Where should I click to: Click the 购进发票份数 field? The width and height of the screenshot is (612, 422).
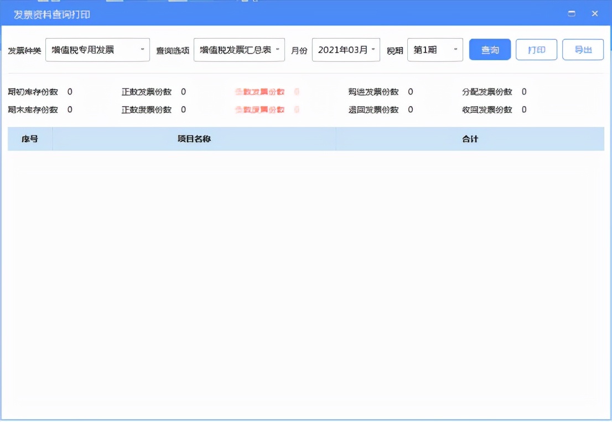[373, 92]
